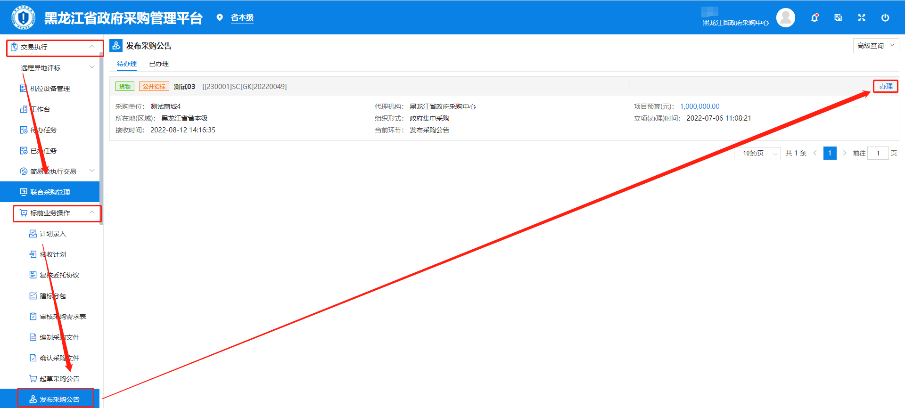Select 联合采购管理 menu item
The width and height of the screenshot is (905, 408).
[x=49, y=192]
